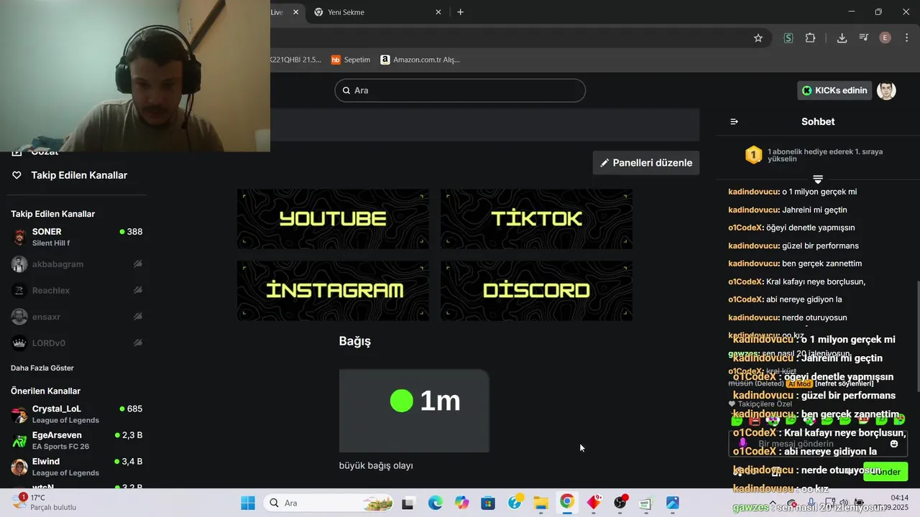Click the purple microphone icon in chat input
The width and height of the screenshot is (920, 517).
click(x=742, y=443)
